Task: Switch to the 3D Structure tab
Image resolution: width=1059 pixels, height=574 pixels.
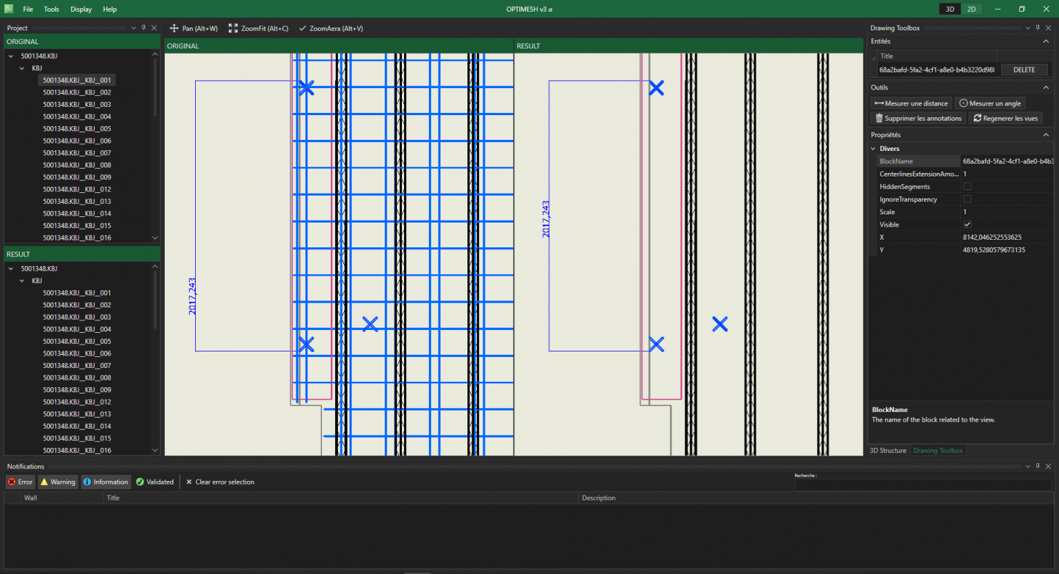Action: point(888,451)
